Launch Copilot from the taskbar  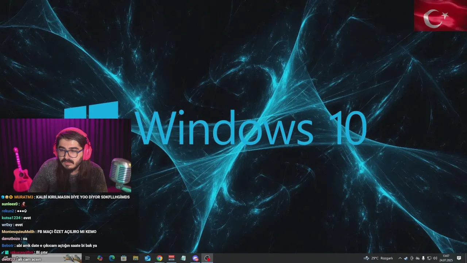point(100,258)
